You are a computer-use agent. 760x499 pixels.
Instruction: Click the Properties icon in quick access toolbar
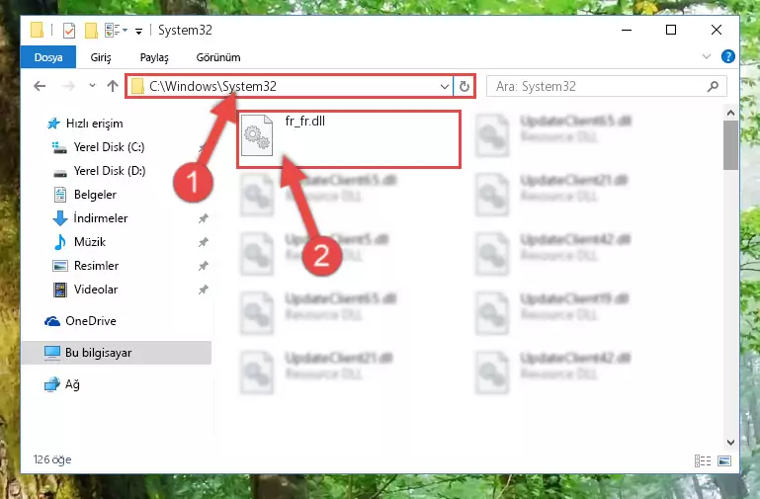[69, 30]
